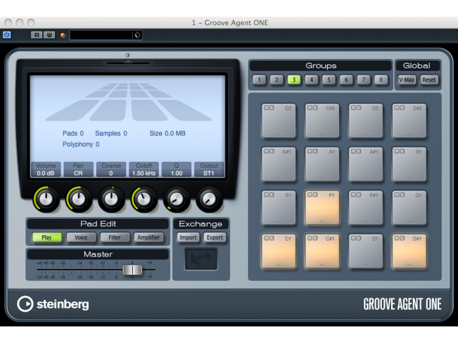Click the Exchange transfer arrow icon

(200, 258)
